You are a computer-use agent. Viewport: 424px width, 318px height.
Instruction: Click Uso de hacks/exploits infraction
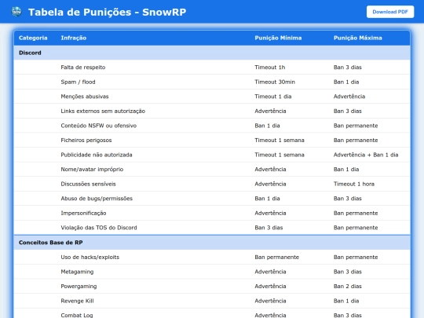tap(90, 258)
